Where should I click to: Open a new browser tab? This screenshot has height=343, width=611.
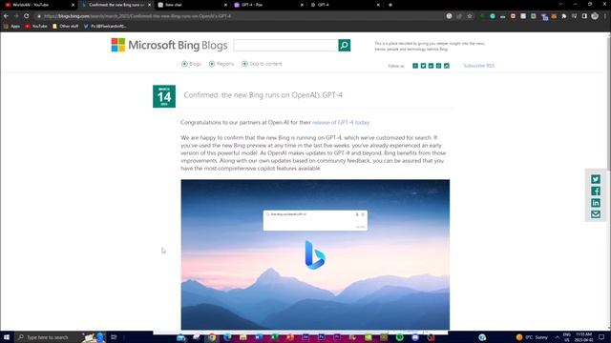(390, 5)
